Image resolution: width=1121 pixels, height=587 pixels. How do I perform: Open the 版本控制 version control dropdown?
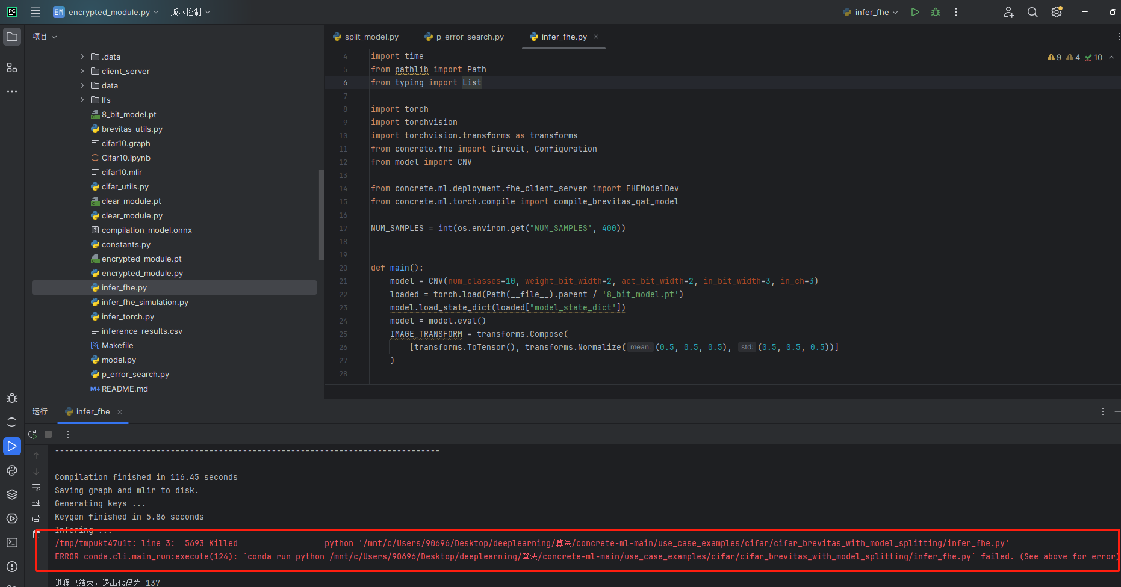[x=190, y=12]
